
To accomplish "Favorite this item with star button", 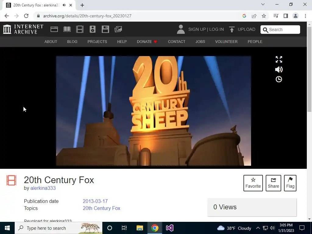I will tap(253, 183).
